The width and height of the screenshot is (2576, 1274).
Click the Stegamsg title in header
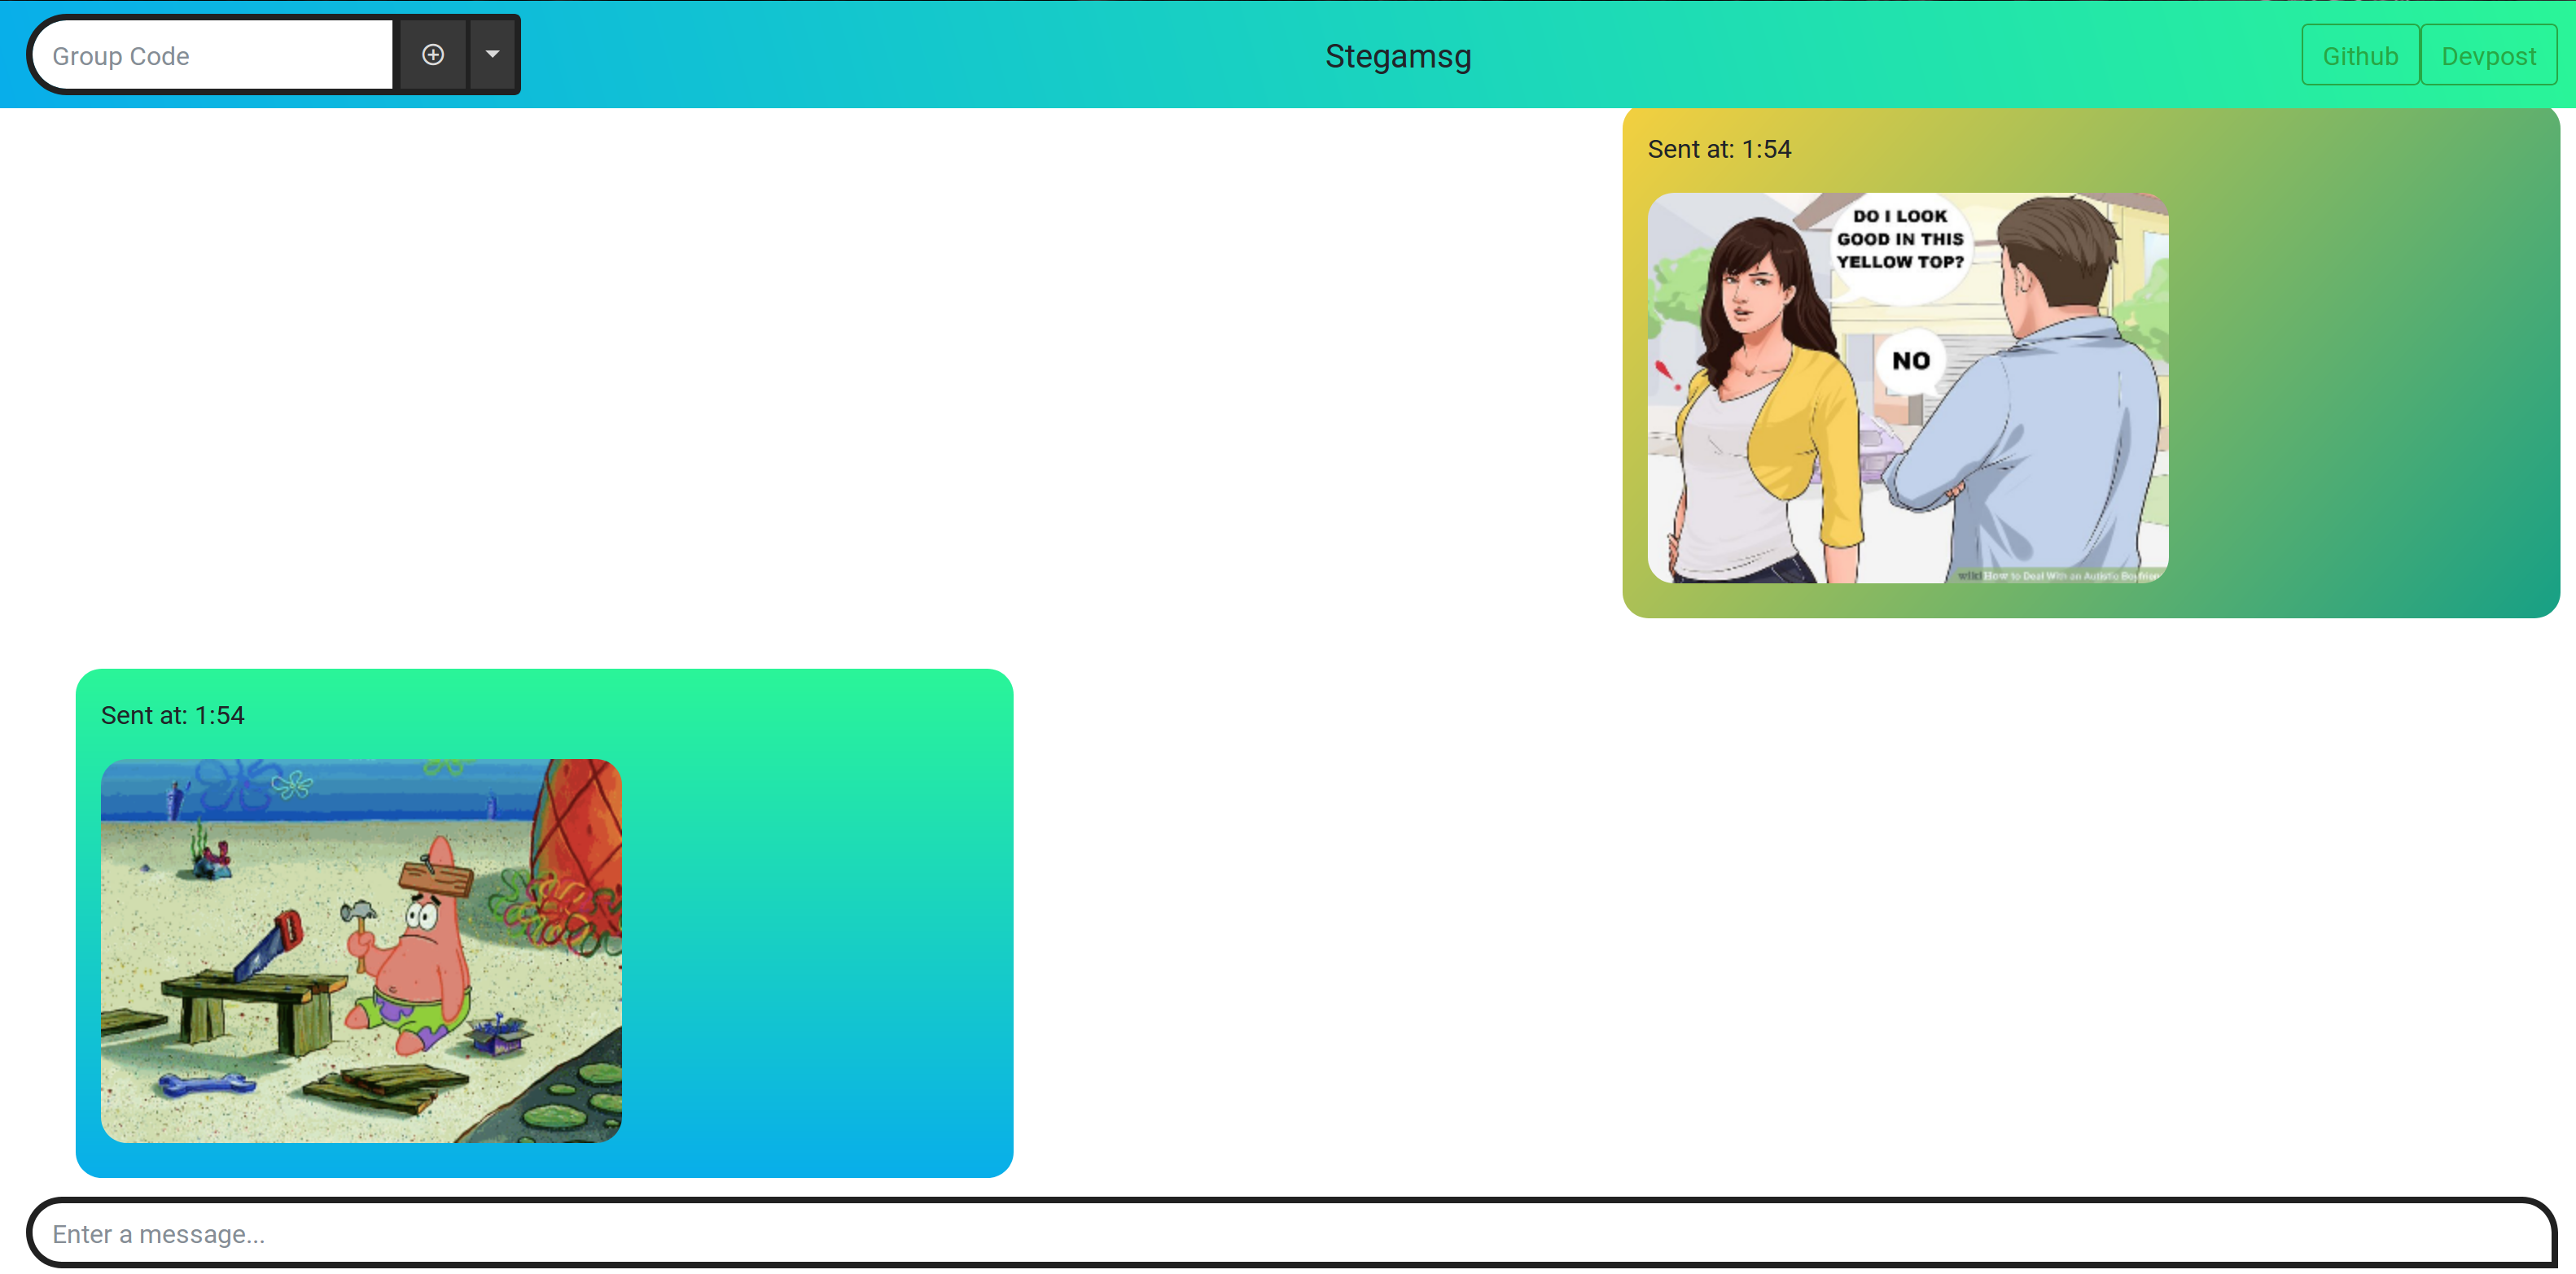tap(1397, 56)
